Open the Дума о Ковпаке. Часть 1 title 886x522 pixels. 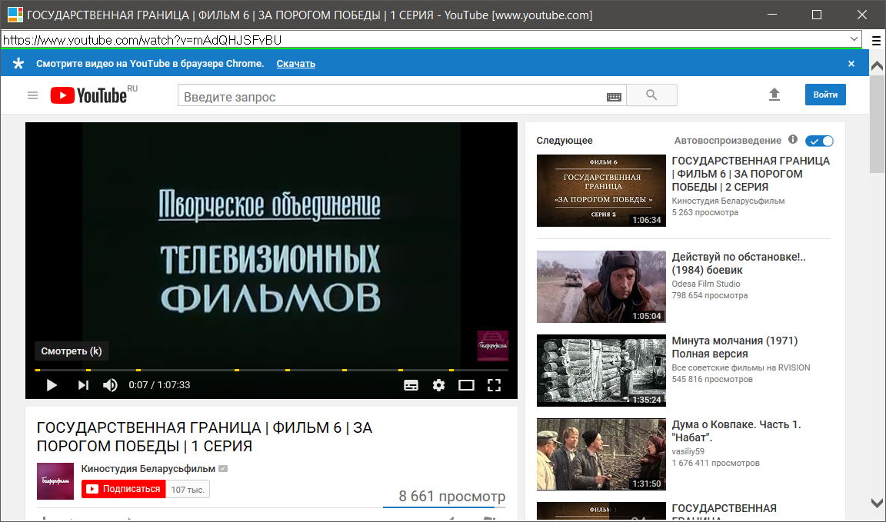tap(736, 431)
